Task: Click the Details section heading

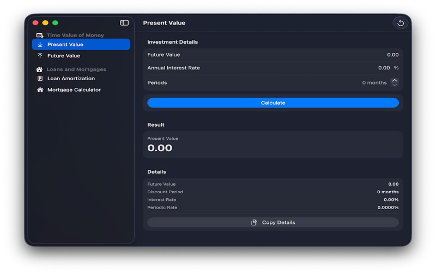Action: coord(156,172)
